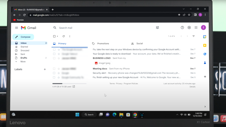Open Google Tasks side panel icon
The width and height of the screenshot is (226, 127).
click(x=205, y=54)
